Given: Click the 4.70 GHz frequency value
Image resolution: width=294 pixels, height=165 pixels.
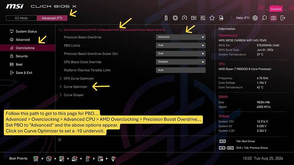Looking at the screenshot, I should coord(262,78).
